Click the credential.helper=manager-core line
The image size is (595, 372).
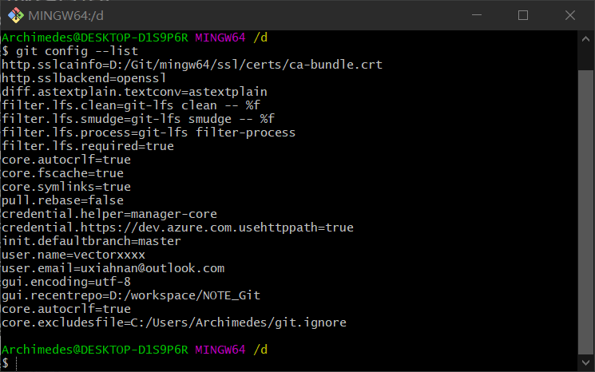pos(109,214)
